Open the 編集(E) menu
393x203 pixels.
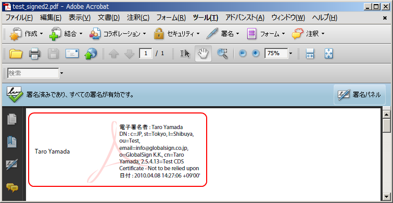pos(50,18)
